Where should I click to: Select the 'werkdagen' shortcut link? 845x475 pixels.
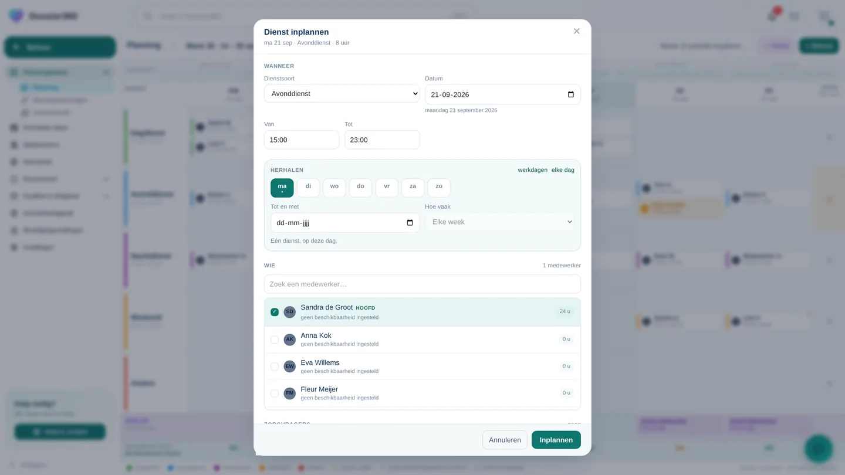pyautogui.click(x=533, y=170)
